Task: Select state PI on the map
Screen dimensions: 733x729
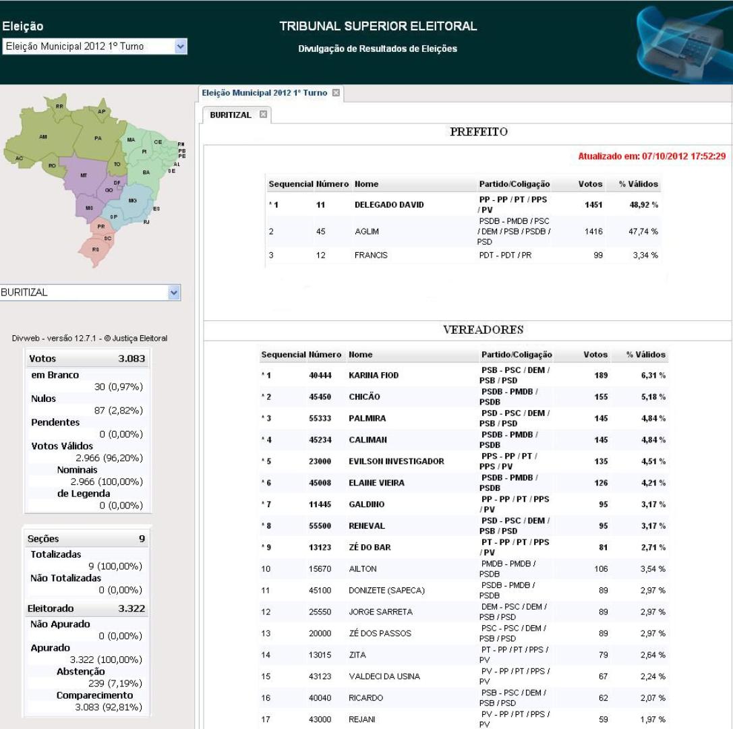Action: pos(144,151)
